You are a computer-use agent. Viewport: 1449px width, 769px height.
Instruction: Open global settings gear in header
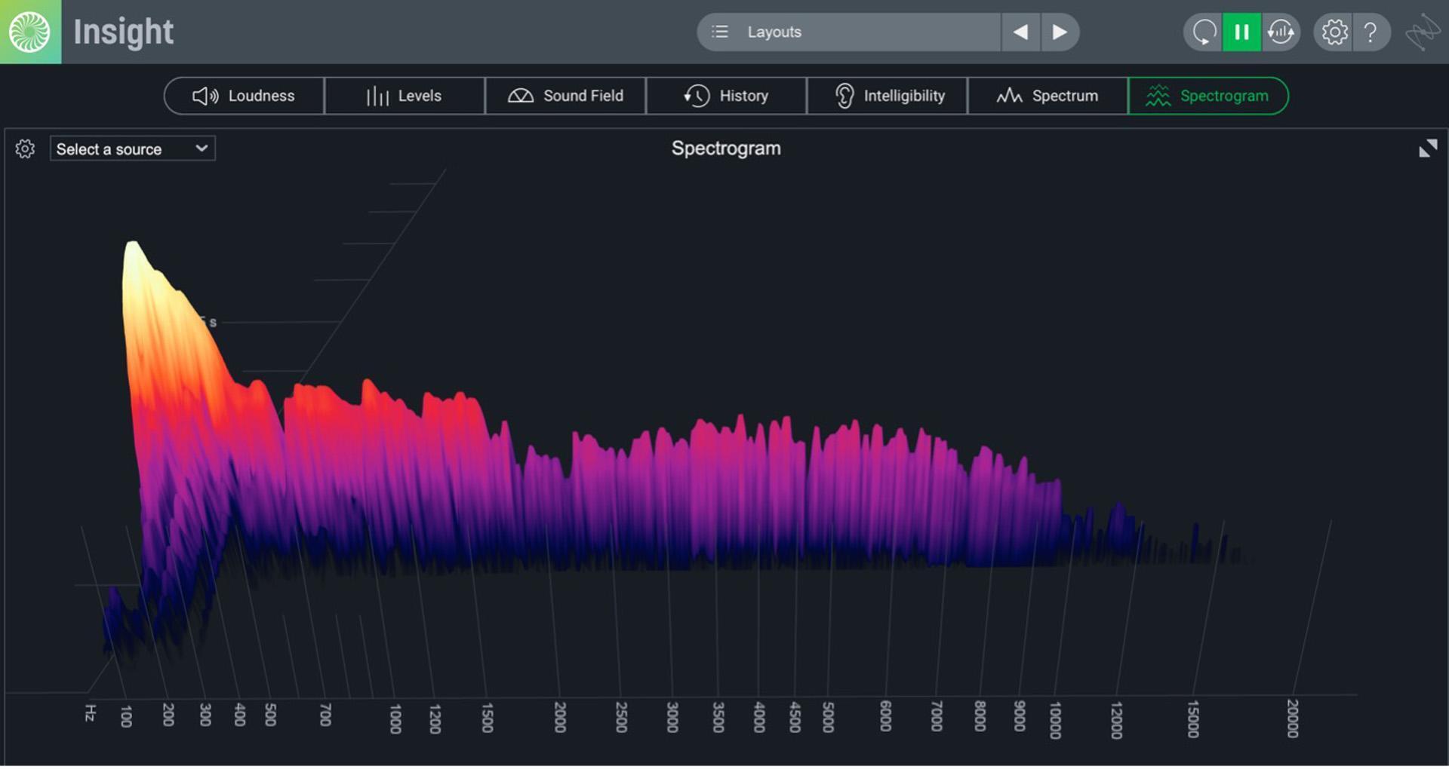tap(1334, 32)
